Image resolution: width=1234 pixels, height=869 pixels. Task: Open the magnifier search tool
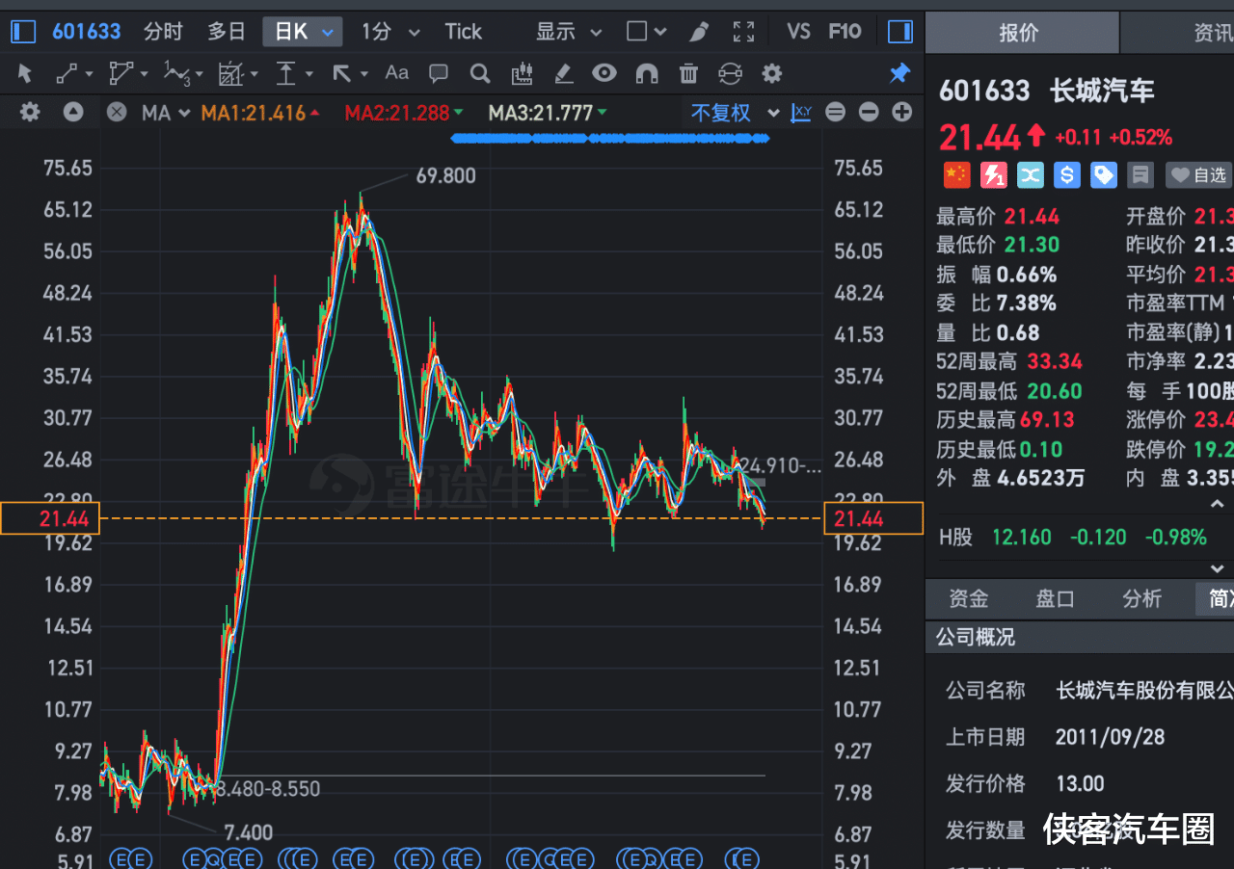480,73
